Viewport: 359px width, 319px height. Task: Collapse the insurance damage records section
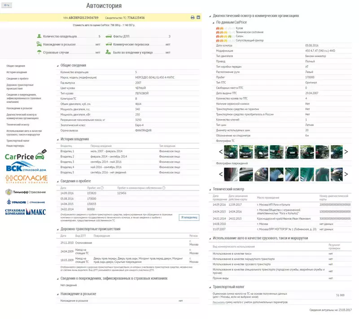58,279
